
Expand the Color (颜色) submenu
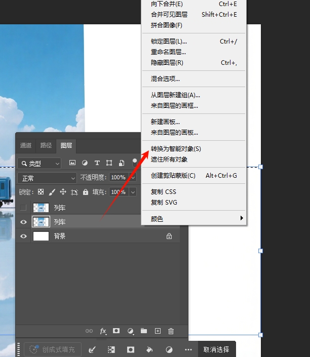pos(193,219)
